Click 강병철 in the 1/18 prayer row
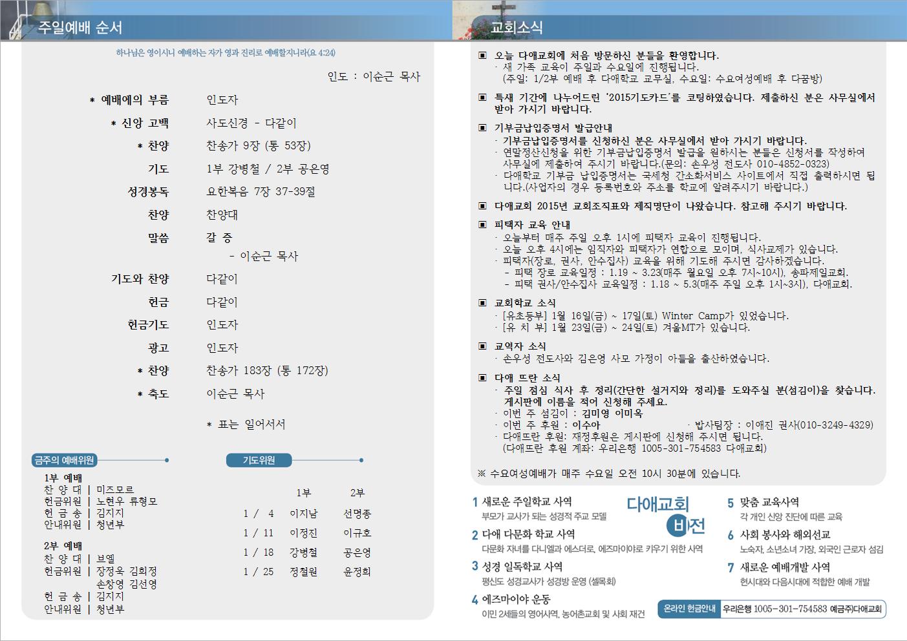This screenshot has height=641, width=907. pyautogui.click(x=303, y=553)
